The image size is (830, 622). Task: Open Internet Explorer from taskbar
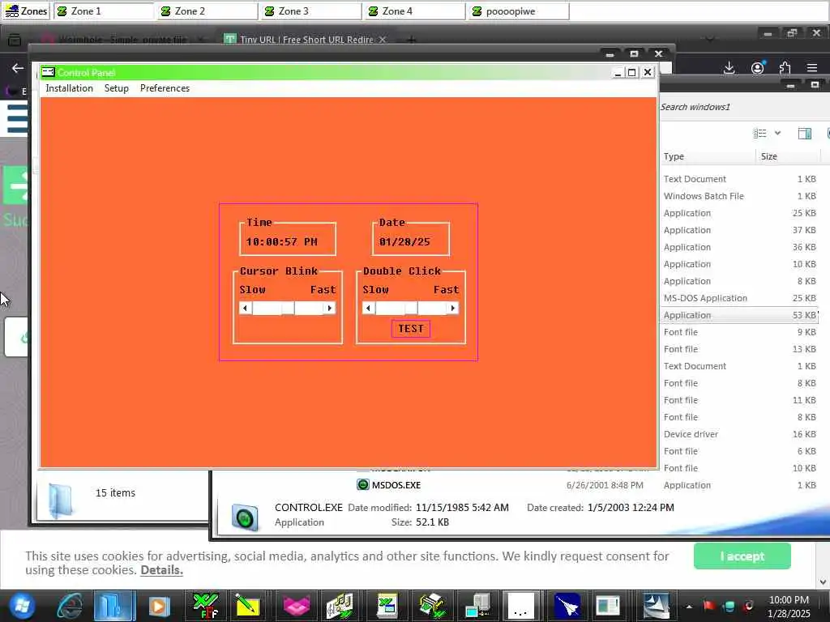tap(71, 606)
